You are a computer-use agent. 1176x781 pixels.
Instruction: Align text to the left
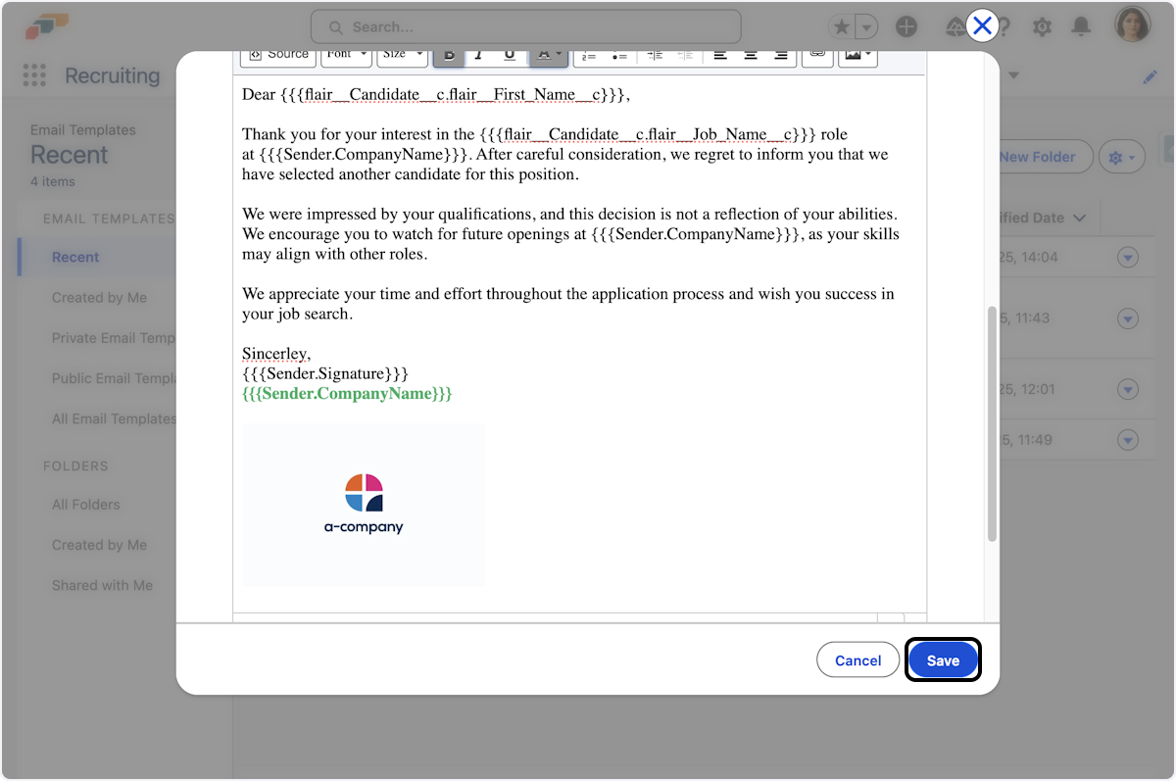[x=720, y=56]
